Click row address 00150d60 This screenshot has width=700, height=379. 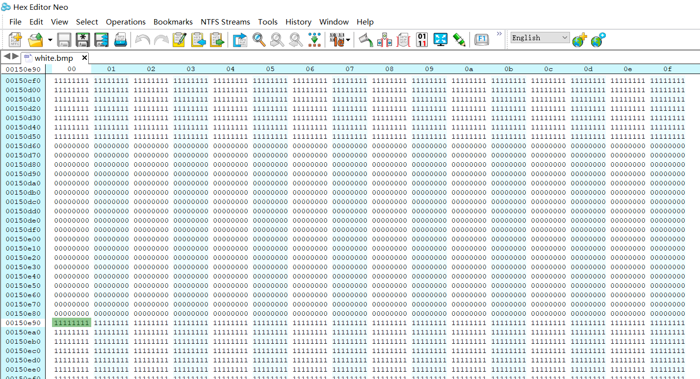point(23,146)
